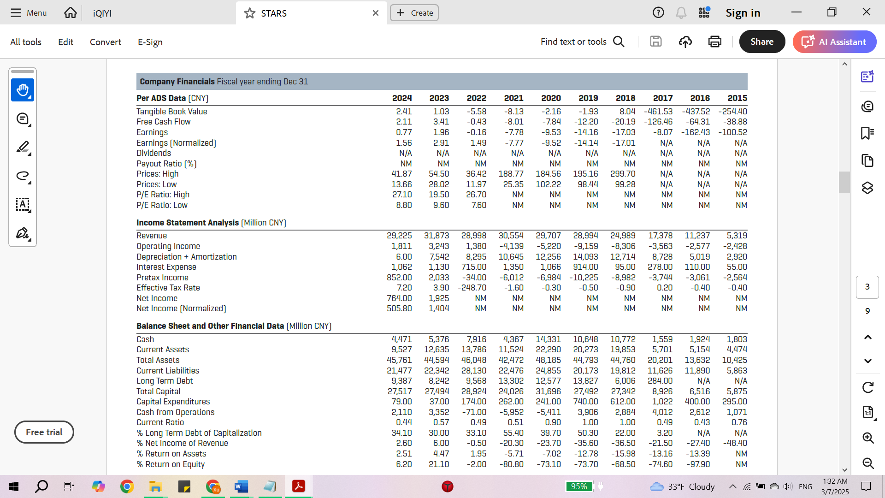
Task: Open the Layers panel icon
Action: pos(867,188)
